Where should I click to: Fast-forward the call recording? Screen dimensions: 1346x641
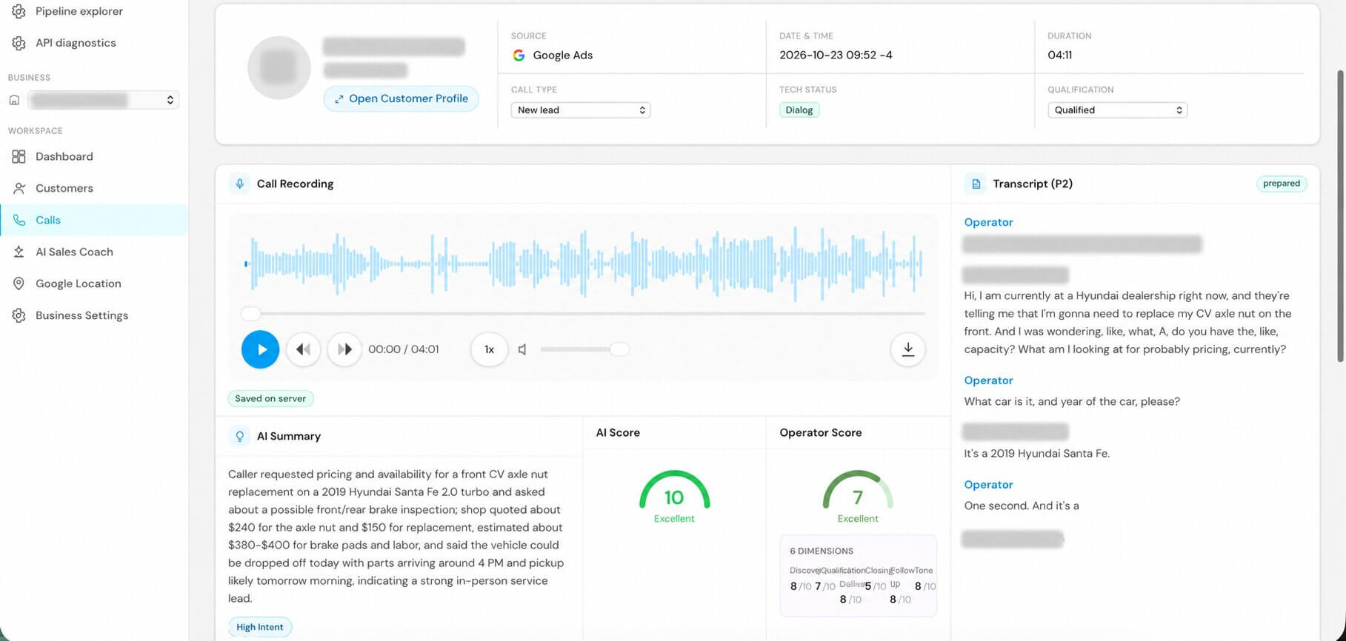click(x=344, y=349)
